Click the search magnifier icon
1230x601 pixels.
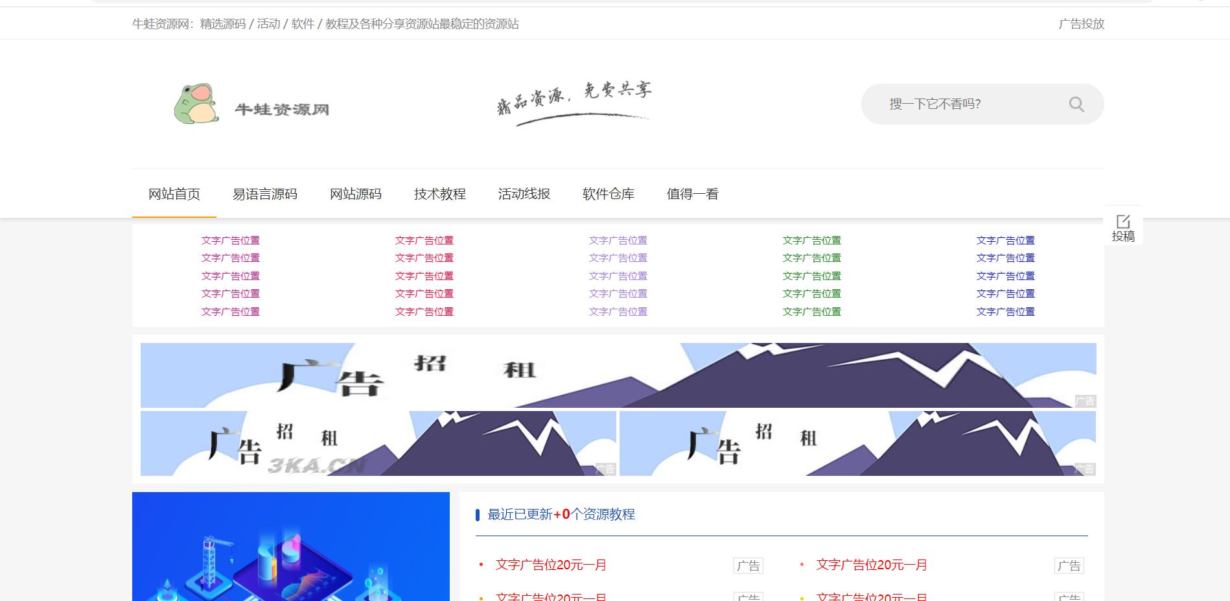(x=1076, y=104)
